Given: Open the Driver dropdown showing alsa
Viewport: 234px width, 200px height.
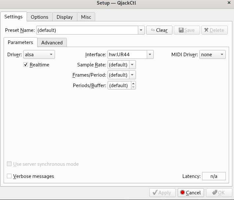Looking at the screenshot, I should pyautogui.click(x=39, y=54).
